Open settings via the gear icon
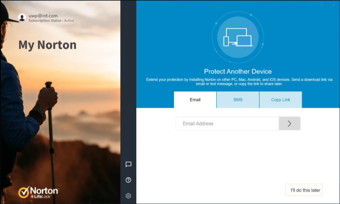 pyautogui.click(x=128, y=196)
